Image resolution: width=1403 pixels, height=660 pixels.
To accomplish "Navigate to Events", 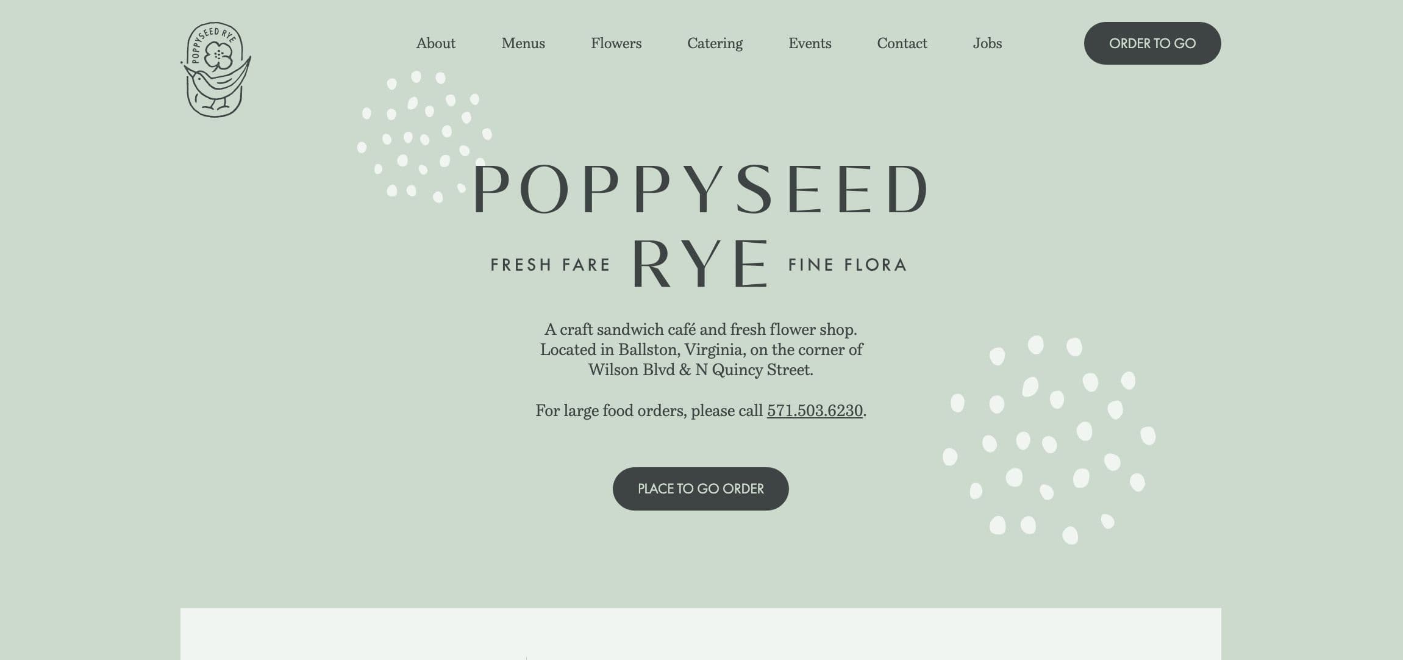I will (x=809, y=43).
